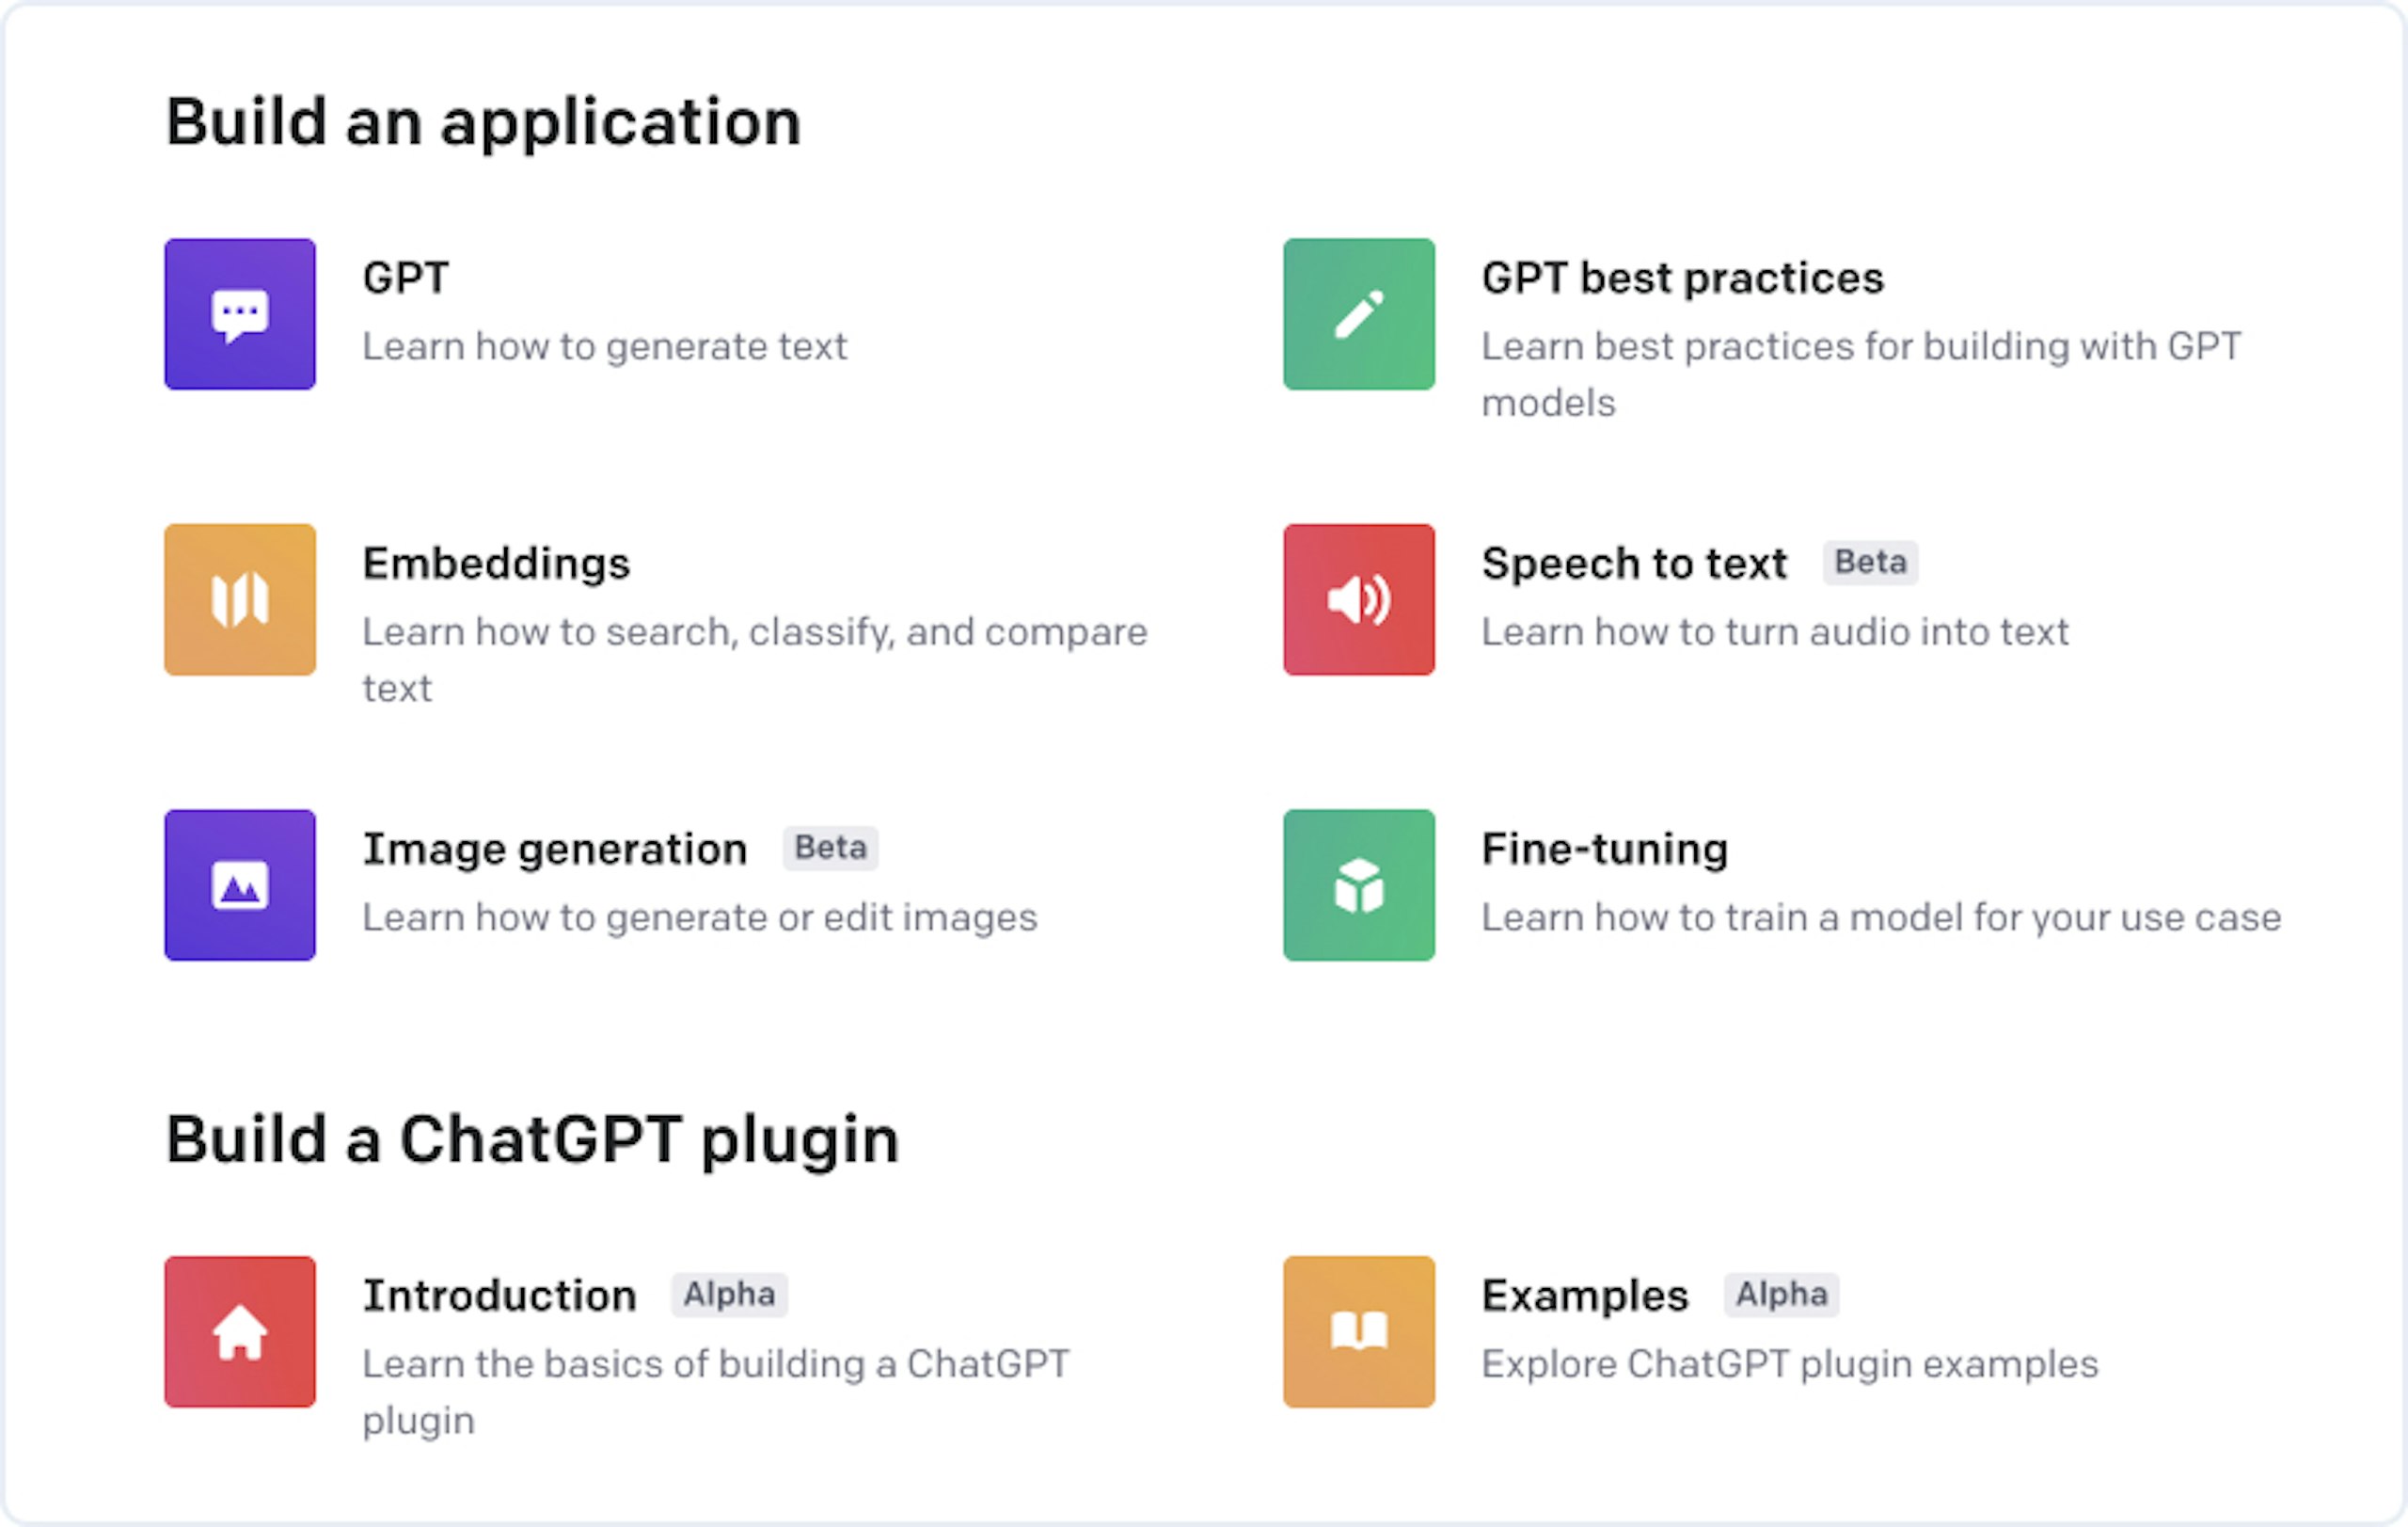
Task: Open the plugin Examples heading
Action: (1585, 1295)
